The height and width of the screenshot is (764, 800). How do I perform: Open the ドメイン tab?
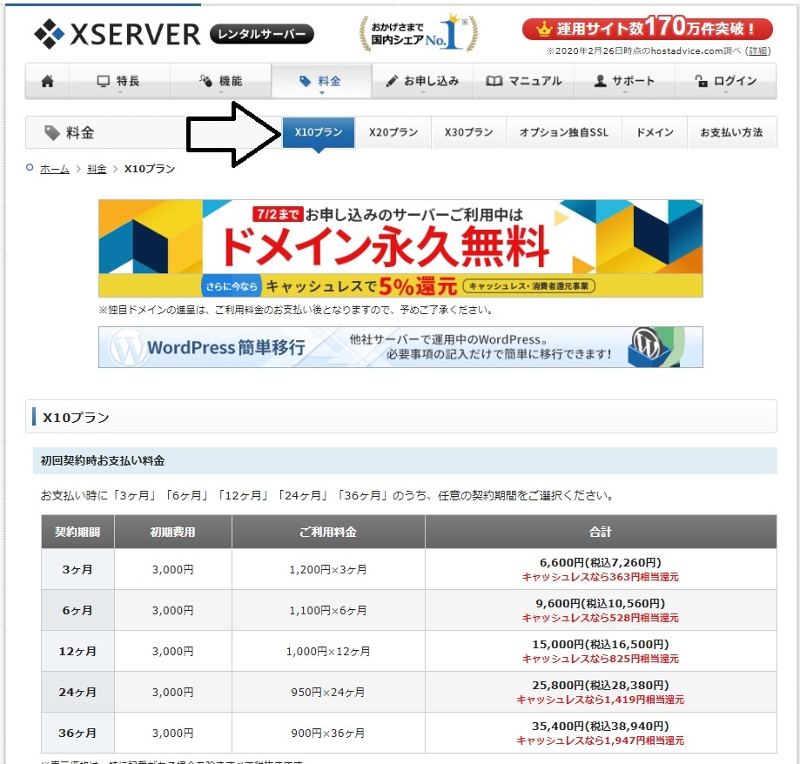tap(655, 132)
